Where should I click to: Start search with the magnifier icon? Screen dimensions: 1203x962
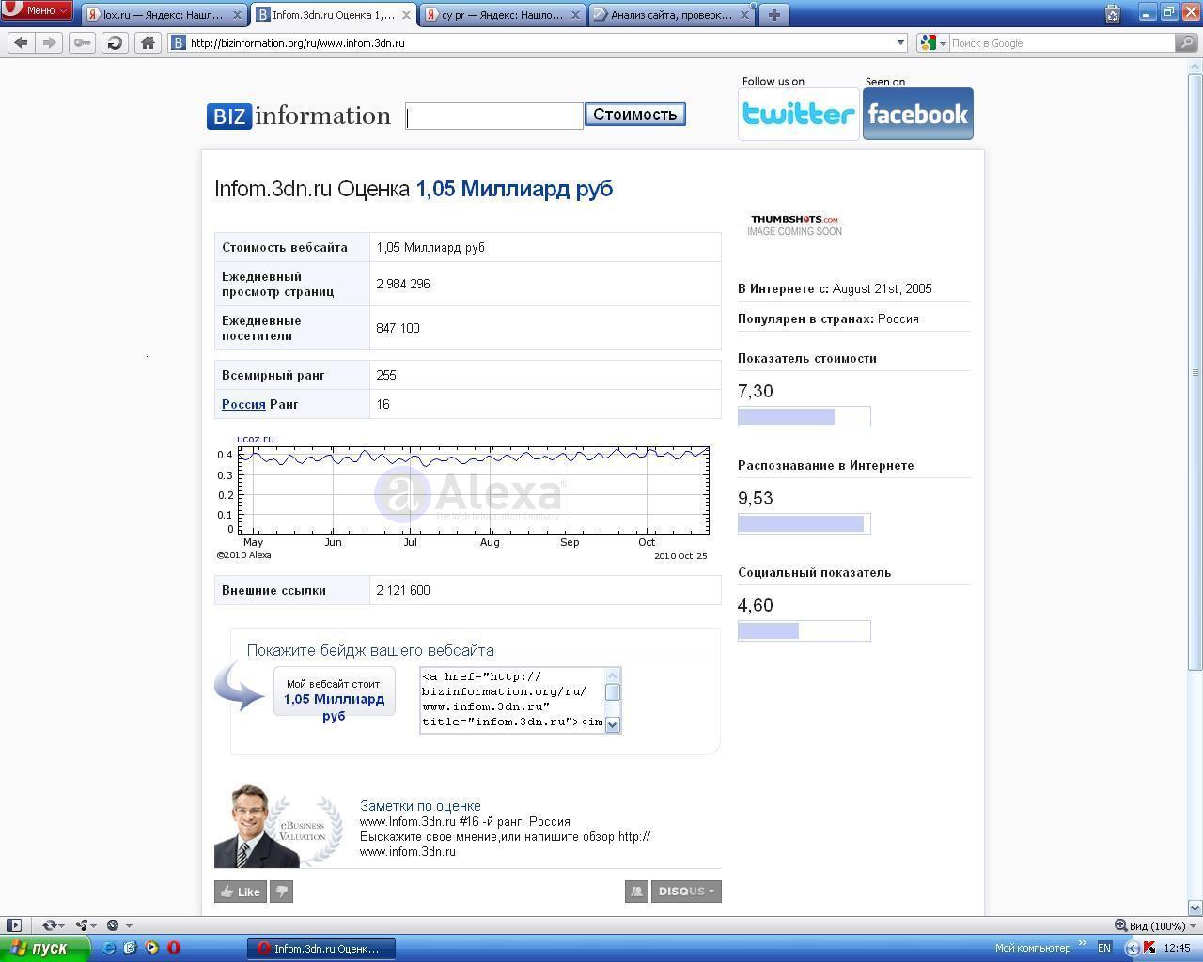click(1188, 42)
